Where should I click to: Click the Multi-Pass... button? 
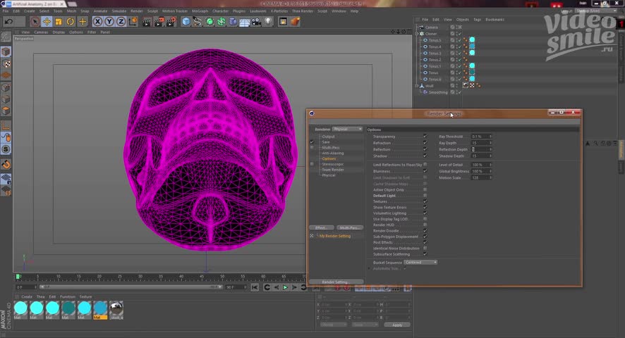coord(348,228)
